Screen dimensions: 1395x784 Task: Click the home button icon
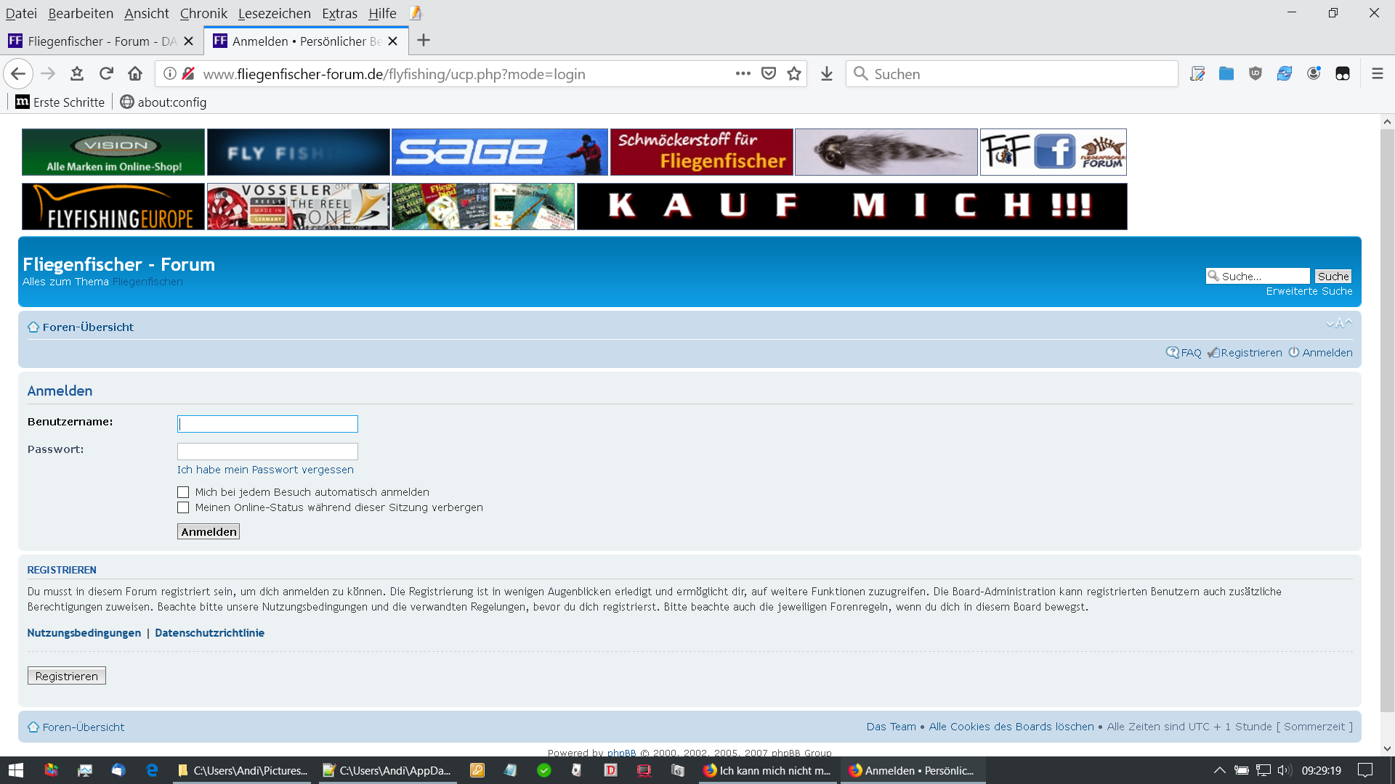tap(135, 73)
